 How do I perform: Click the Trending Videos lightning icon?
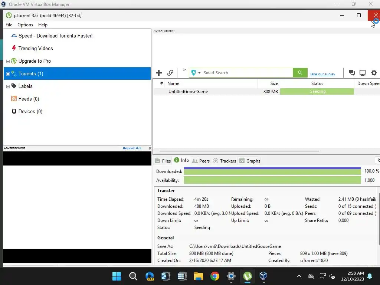click(x=14, y=48)
